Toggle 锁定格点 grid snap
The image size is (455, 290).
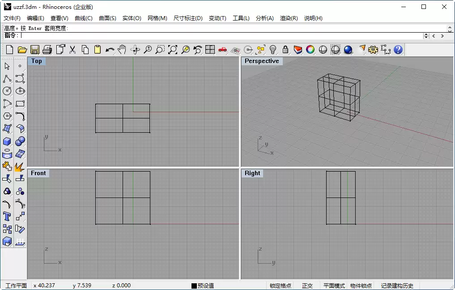[281, 286]
